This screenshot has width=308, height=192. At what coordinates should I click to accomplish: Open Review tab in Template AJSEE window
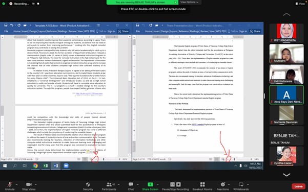click(x=72, y=31)
